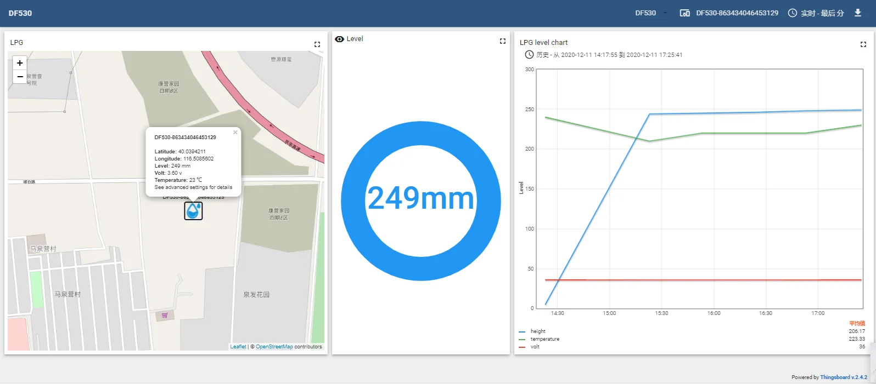The width and height of the screenshot is (876, 384).
Task: Click See advanced settings for details text
Action: coord(193,187)
